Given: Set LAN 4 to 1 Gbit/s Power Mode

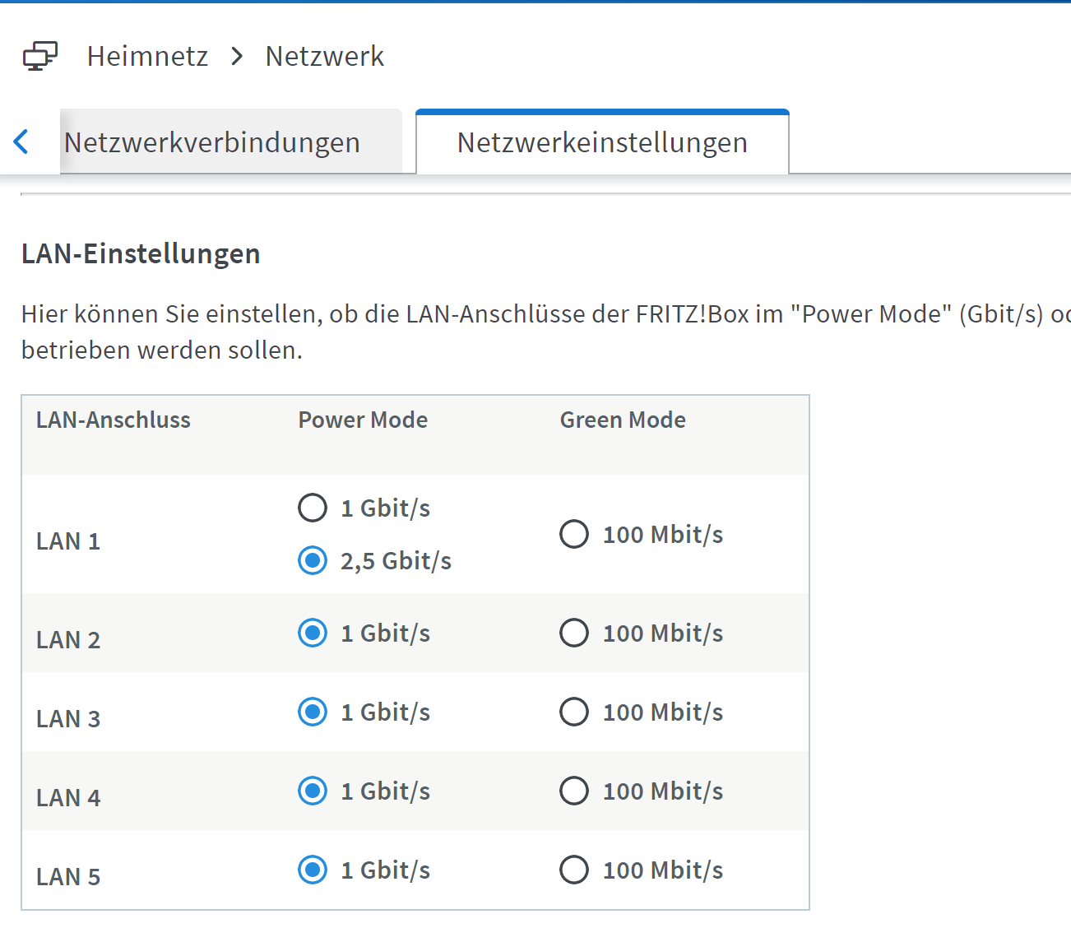Looking at the screenshot, I should (x=313, y=791).
